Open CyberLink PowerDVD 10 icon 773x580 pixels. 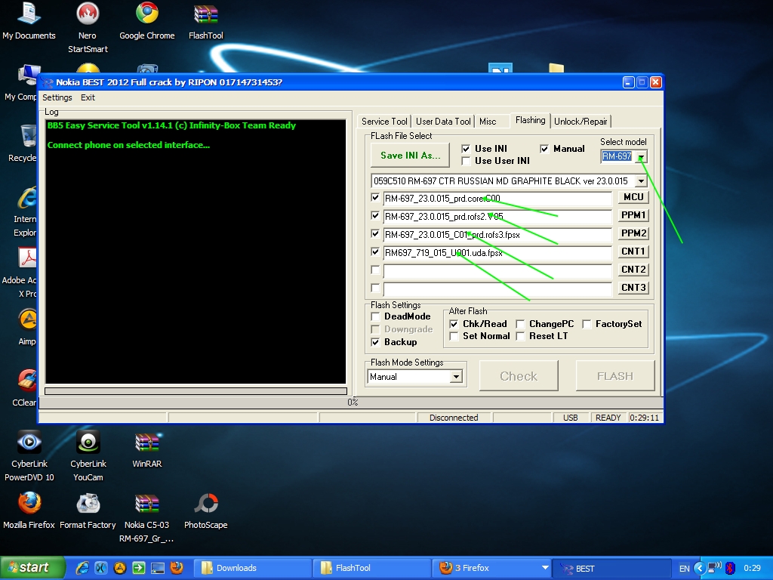tap(29, 455)
